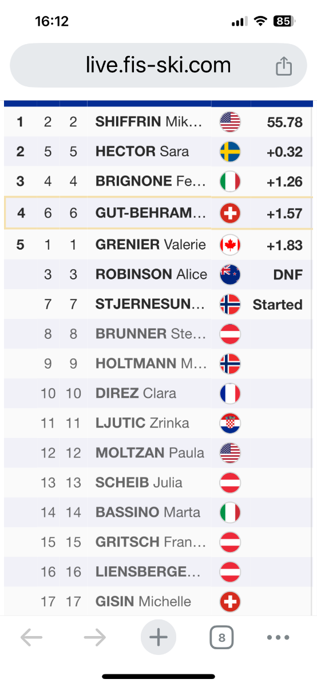The height and width of the screenshot is (687, 317).
Task: Select the BASSINO Marta row
Action: tap(158, 512)
